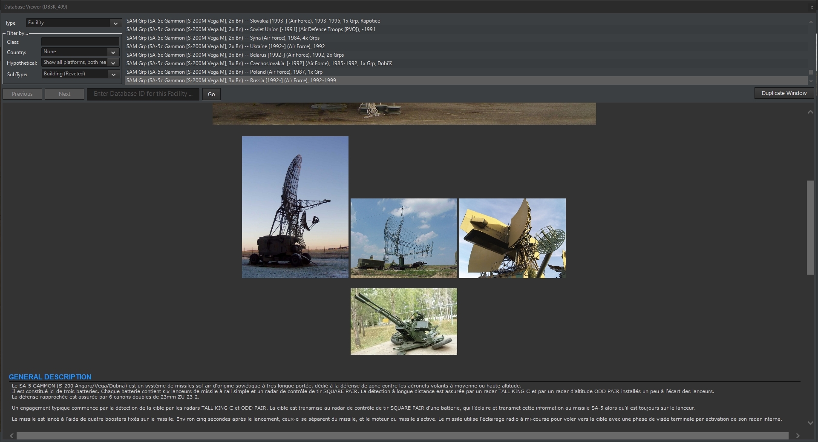The height and width of the screenshot is (442, 818).
Task: Click the tall radar at sunset thumbnail
Action: [x=295, y=207]
